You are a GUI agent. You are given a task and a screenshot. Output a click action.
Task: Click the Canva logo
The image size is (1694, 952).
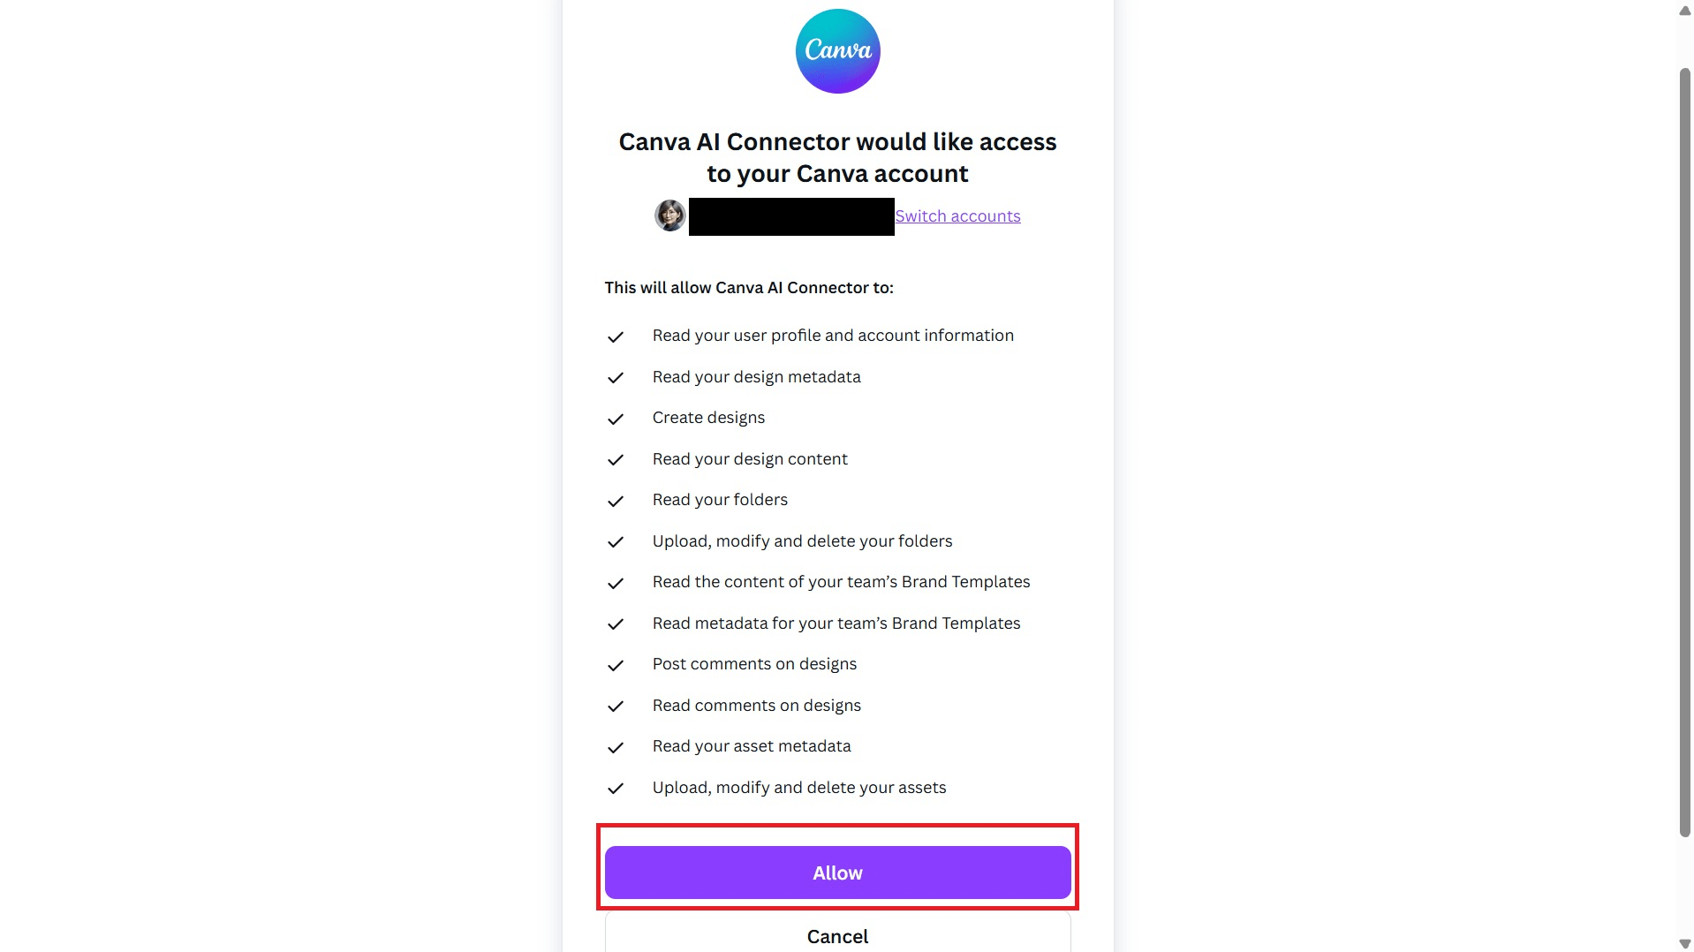[x=837, y=51]
